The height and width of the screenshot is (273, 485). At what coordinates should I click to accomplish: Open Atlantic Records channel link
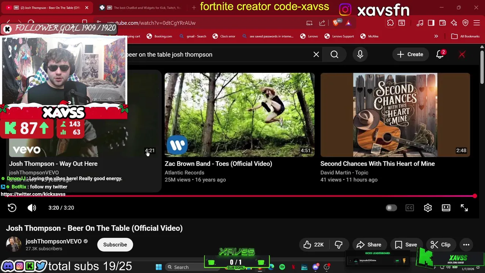pyautogui.click(x=185, y=173)
